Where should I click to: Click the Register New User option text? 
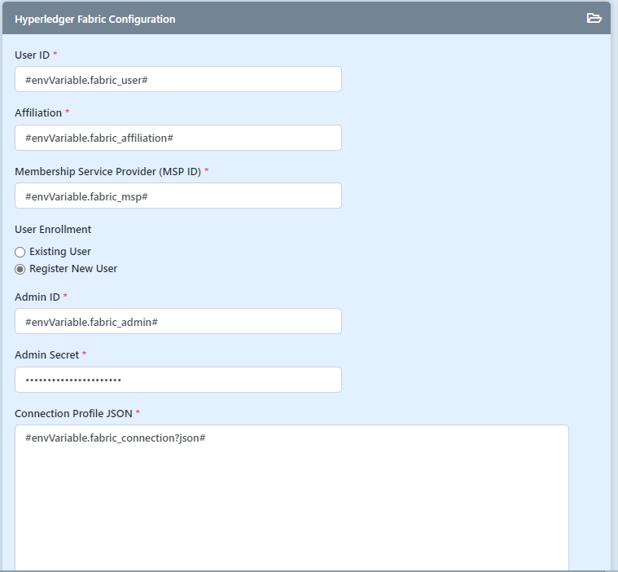[73, 269]
